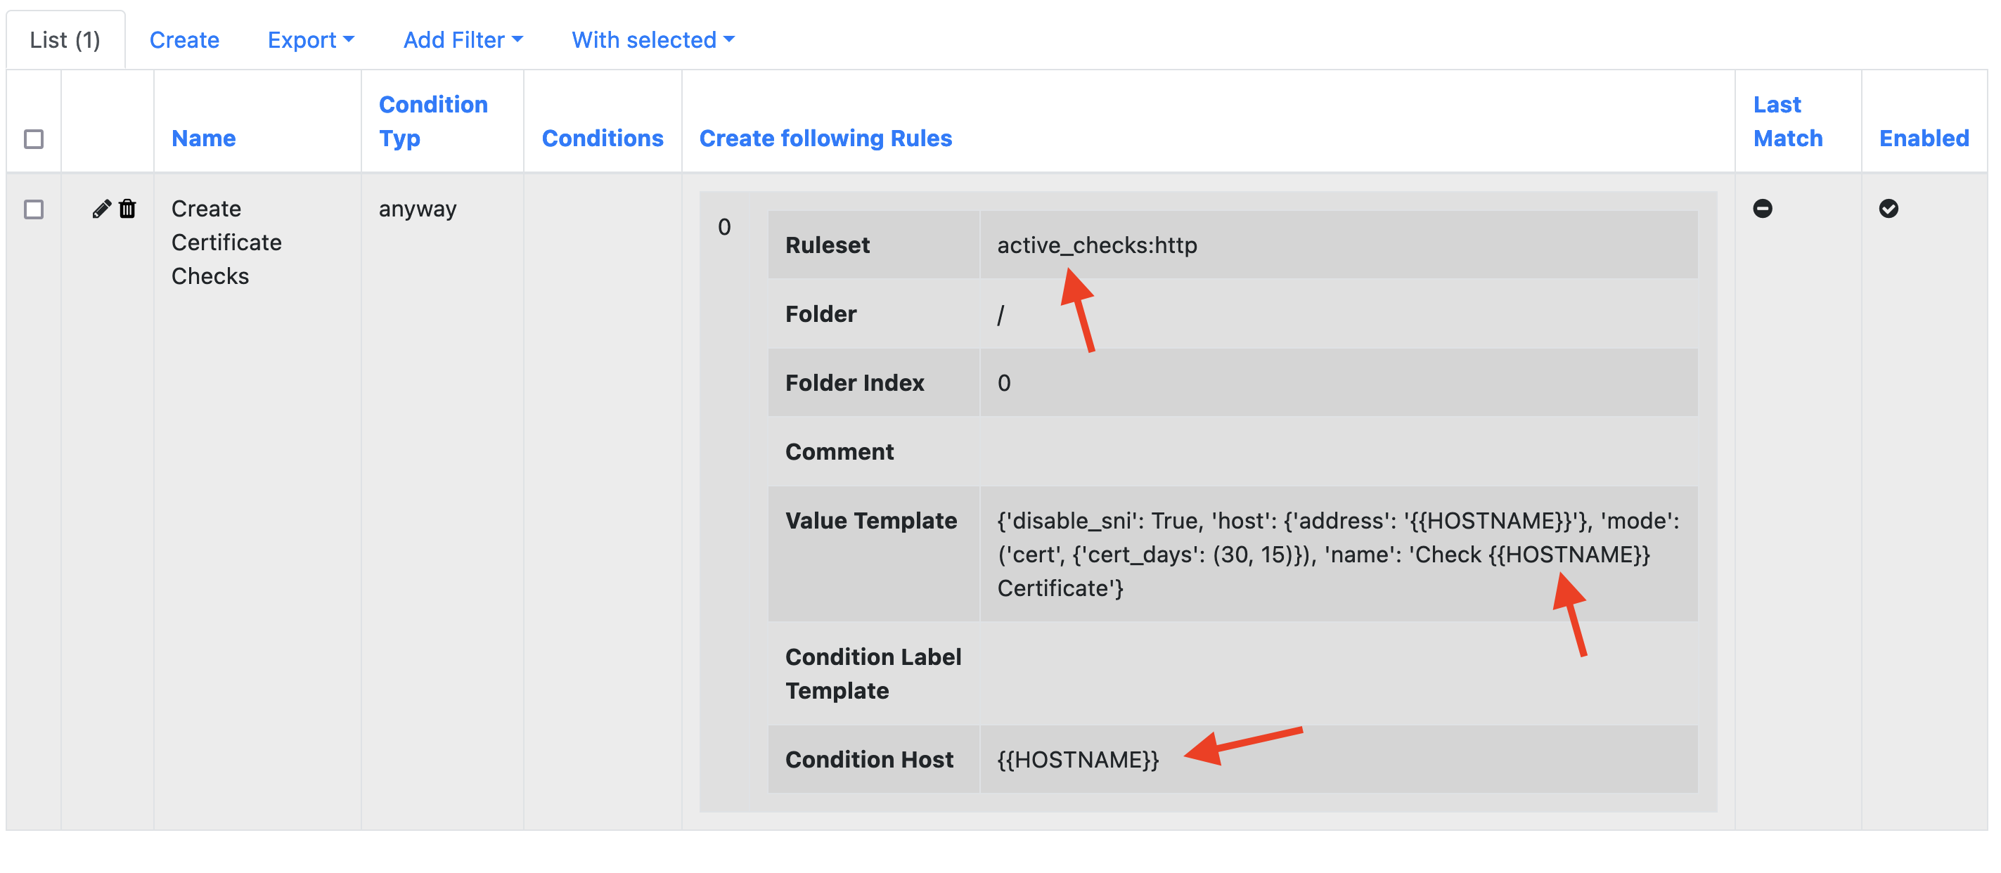
Task: Expand the Add Filter dropdown
Action: [462, 39]
